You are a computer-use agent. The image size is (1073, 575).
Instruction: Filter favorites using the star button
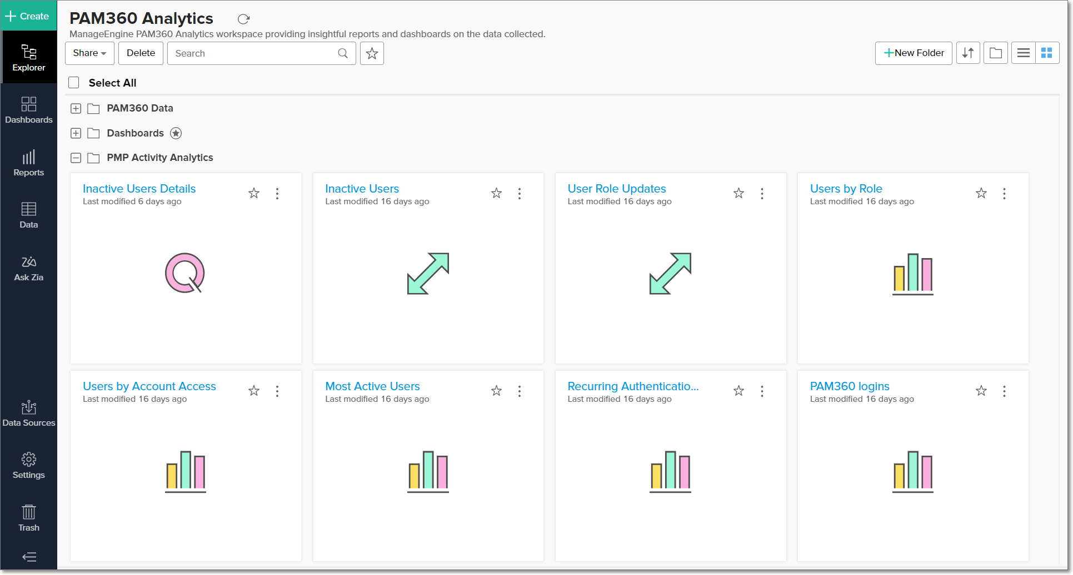pyautogui.click(x=372, y=53)
